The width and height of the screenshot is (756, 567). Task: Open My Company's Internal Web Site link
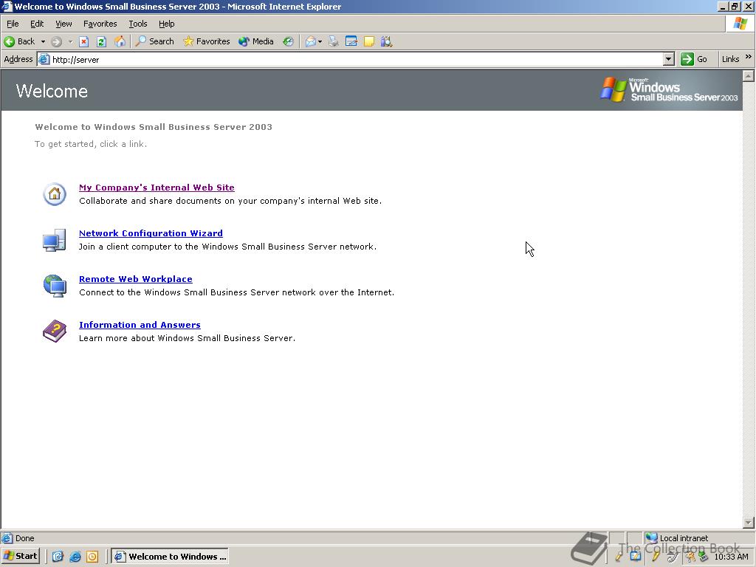(x=157, y=188)
